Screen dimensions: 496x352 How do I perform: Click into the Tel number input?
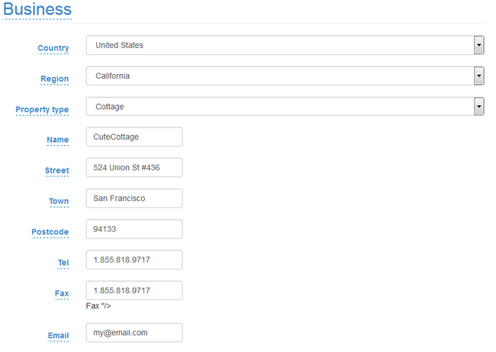(x=134, y=260)
